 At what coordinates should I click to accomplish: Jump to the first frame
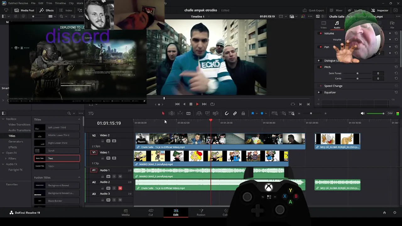pyautogui.click(x=177, y=104)
